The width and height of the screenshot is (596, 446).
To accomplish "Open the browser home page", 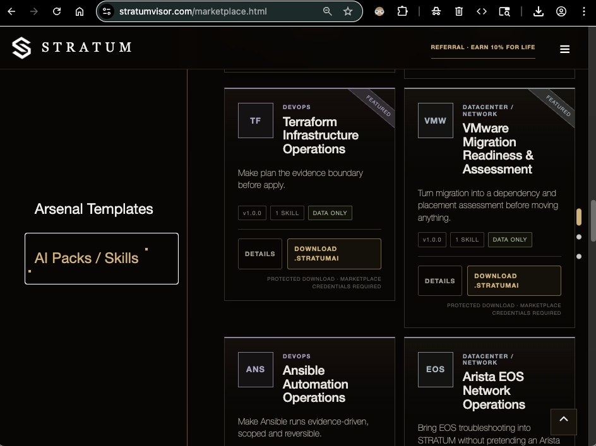I will point(80,11).
